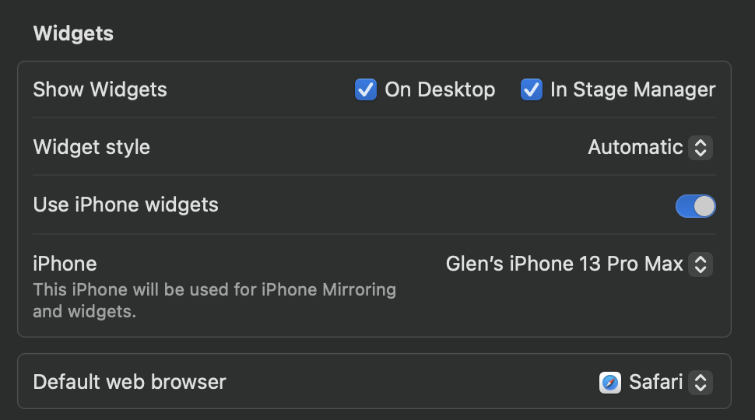The width and height of the screenshot is (755, 420).
Task: Open the Default web browser Safari popup
Action: tap(655, 383)
